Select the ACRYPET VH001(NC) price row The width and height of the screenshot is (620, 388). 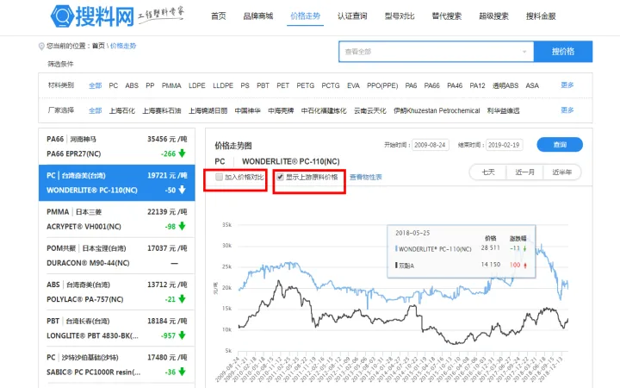[x=116, y=219]
